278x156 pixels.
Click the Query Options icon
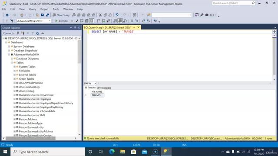click(x=87, y=21)
